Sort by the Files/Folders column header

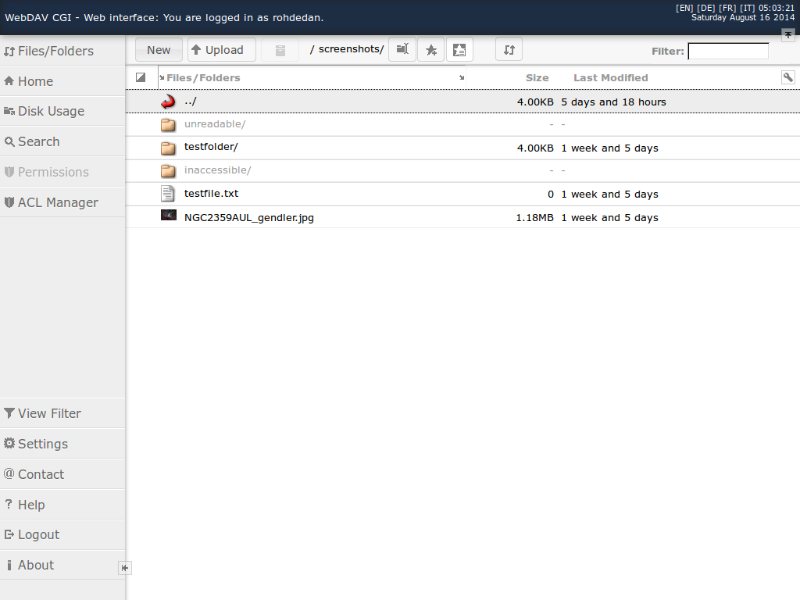tap(203, 77)
